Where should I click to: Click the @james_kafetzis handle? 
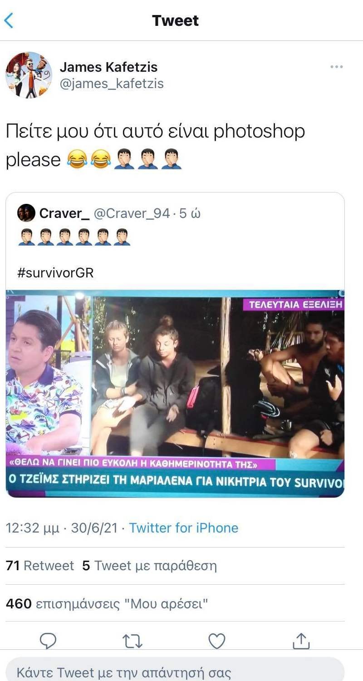[x=112, y=84]
